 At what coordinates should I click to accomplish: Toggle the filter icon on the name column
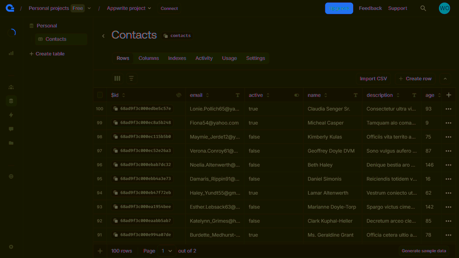click(355, 95)
